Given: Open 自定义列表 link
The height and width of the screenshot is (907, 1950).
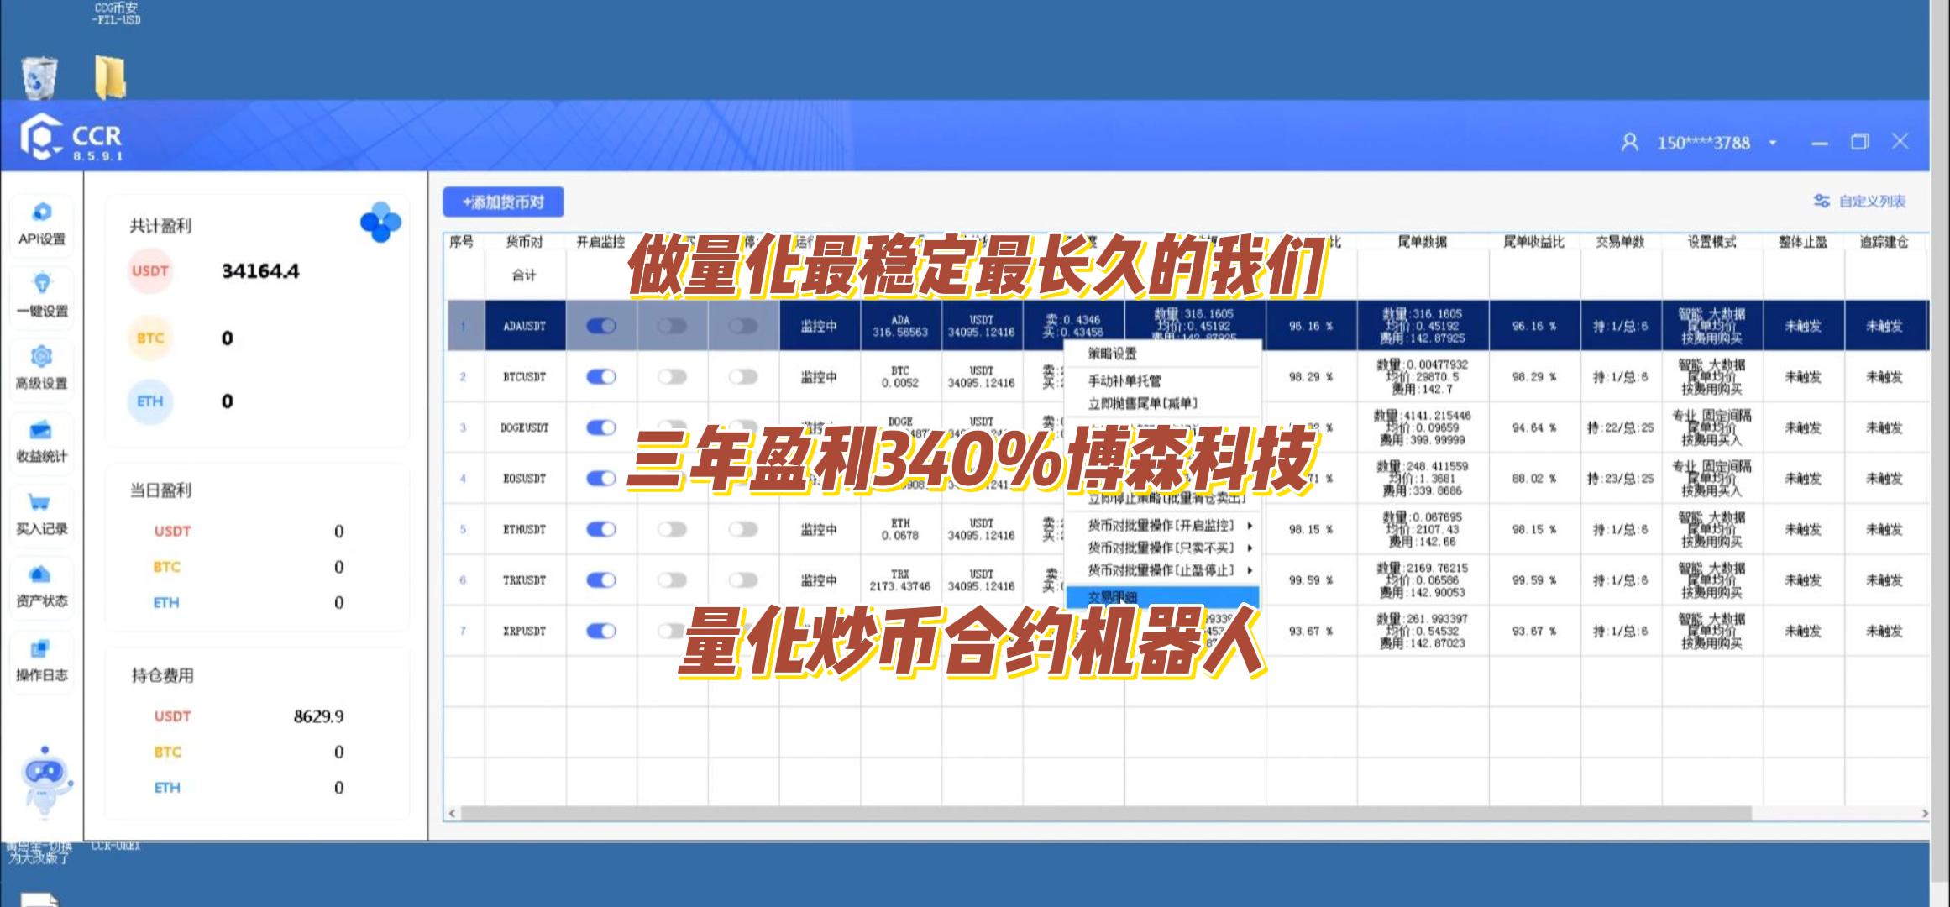Looking at the screenshot, I should pos(1871,202).
